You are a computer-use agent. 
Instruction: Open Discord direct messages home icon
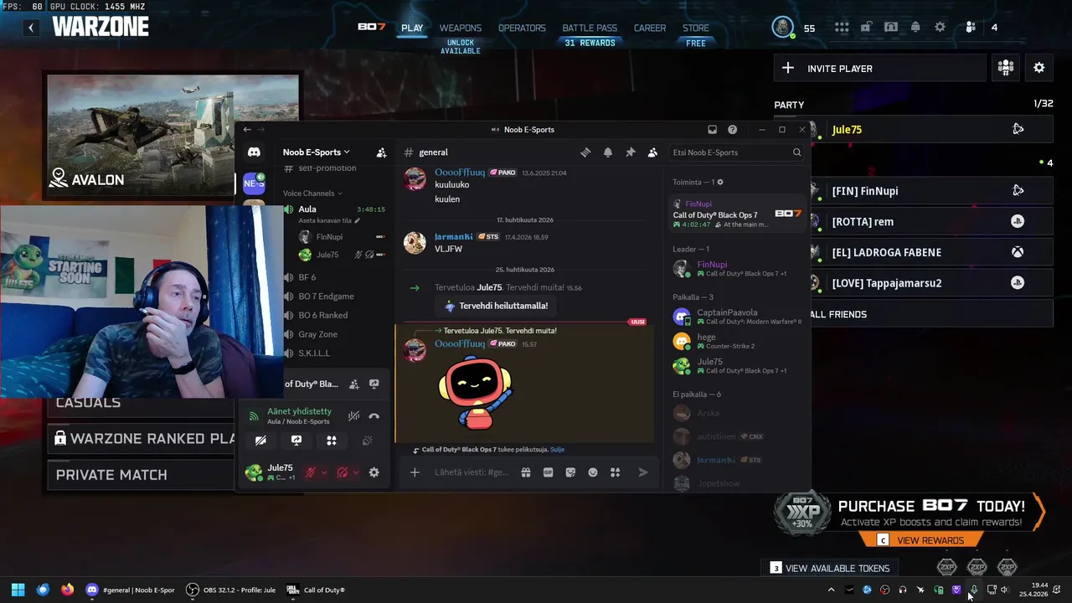point(254,152)
